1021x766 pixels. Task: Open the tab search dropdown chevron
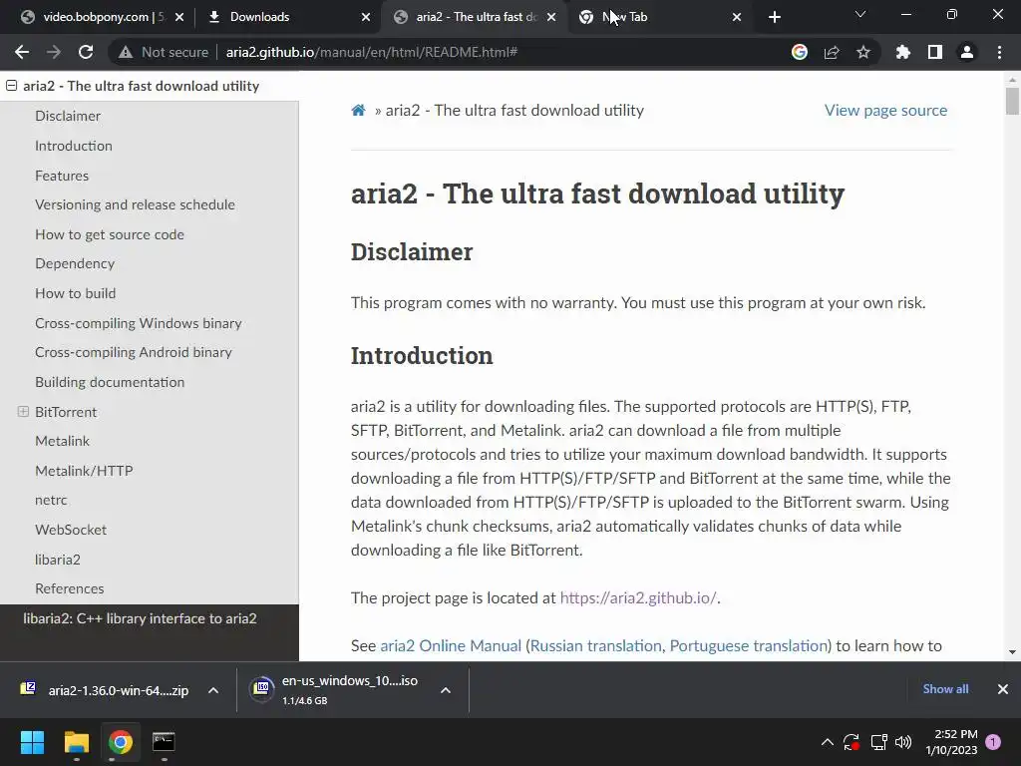pyautogui.click(x=860, y=14)
